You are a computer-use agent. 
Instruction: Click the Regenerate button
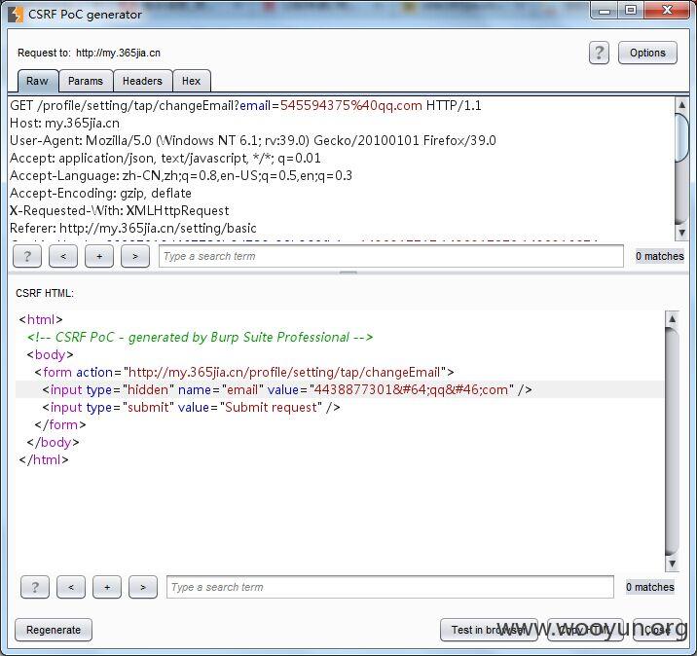pyautogui.click(x=54, y=630)
